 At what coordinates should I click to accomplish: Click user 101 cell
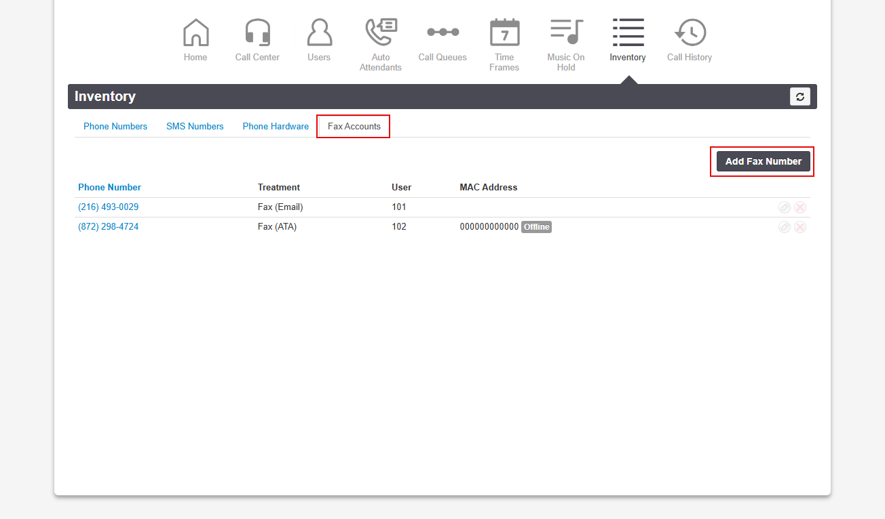[399, 207]
